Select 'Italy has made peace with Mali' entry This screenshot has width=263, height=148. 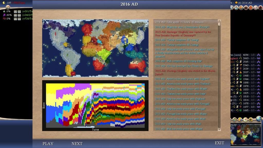point(185,124)
